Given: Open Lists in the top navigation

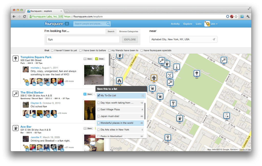Looking at the screenshot, I should 199,24.
